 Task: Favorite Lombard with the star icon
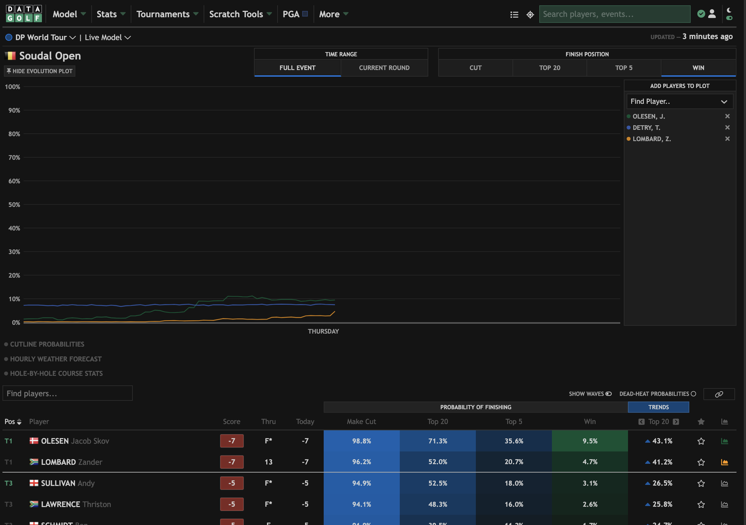(x=701, y=462)
